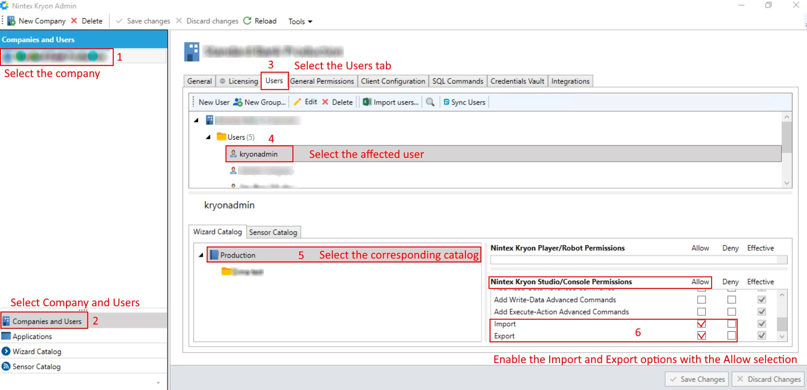Check Allow for Add Execute-Action Advanced Commands

701,312
